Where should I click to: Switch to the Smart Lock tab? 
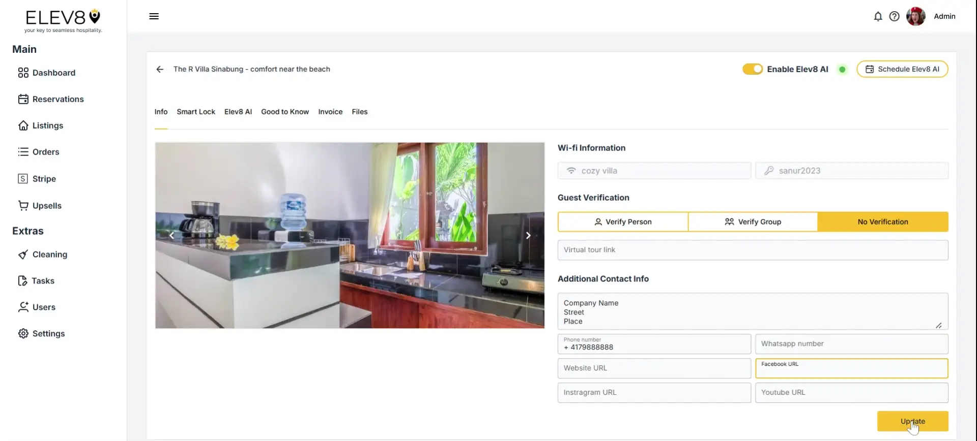point(196,112)
